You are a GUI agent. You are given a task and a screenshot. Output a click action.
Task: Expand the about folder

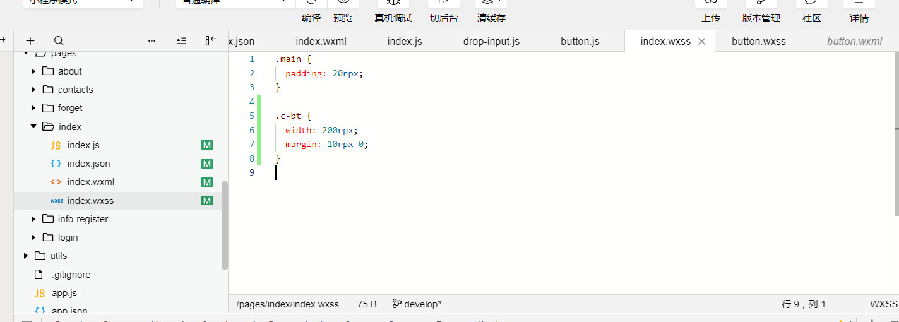(33, 71)
